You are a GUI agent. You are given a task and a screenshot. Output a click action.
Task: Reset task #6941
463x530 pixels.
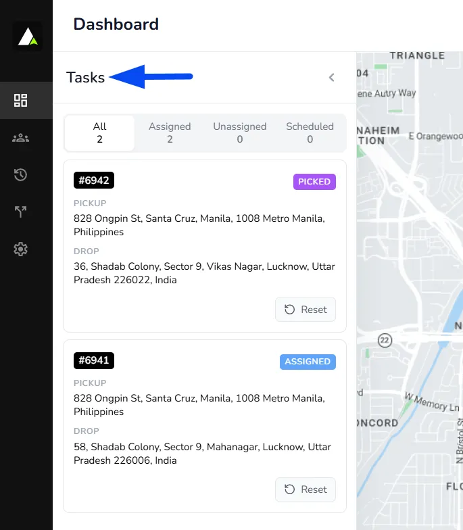(x=306, y=489)
